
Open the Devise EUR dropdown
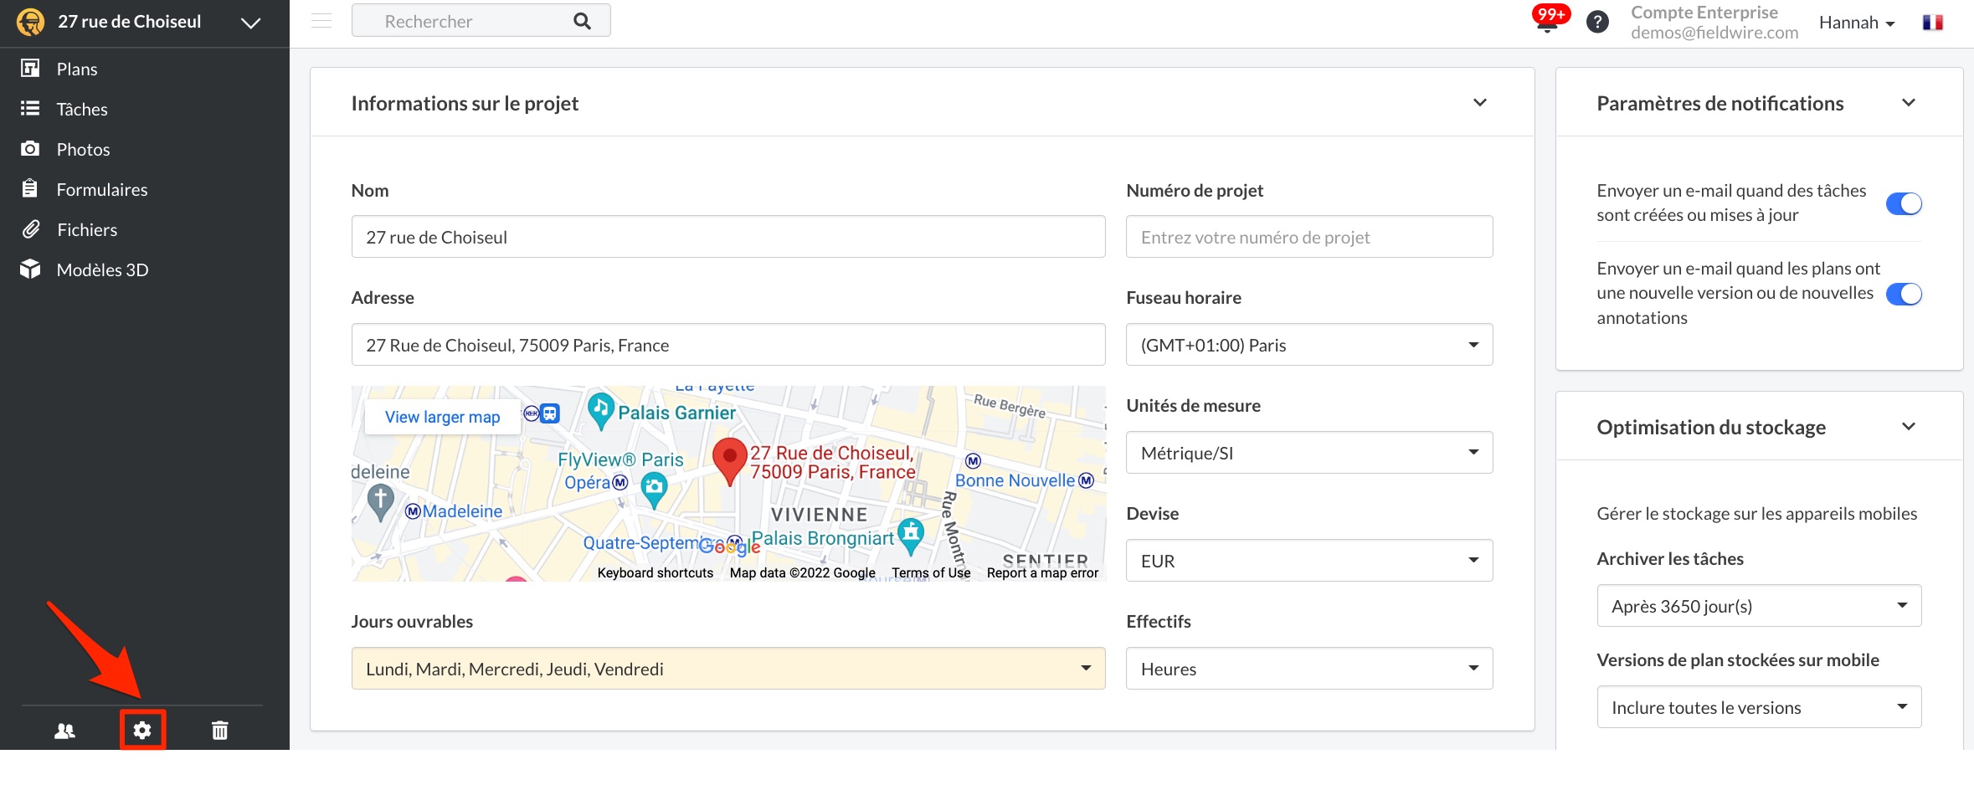click(x=1309, y=561)
